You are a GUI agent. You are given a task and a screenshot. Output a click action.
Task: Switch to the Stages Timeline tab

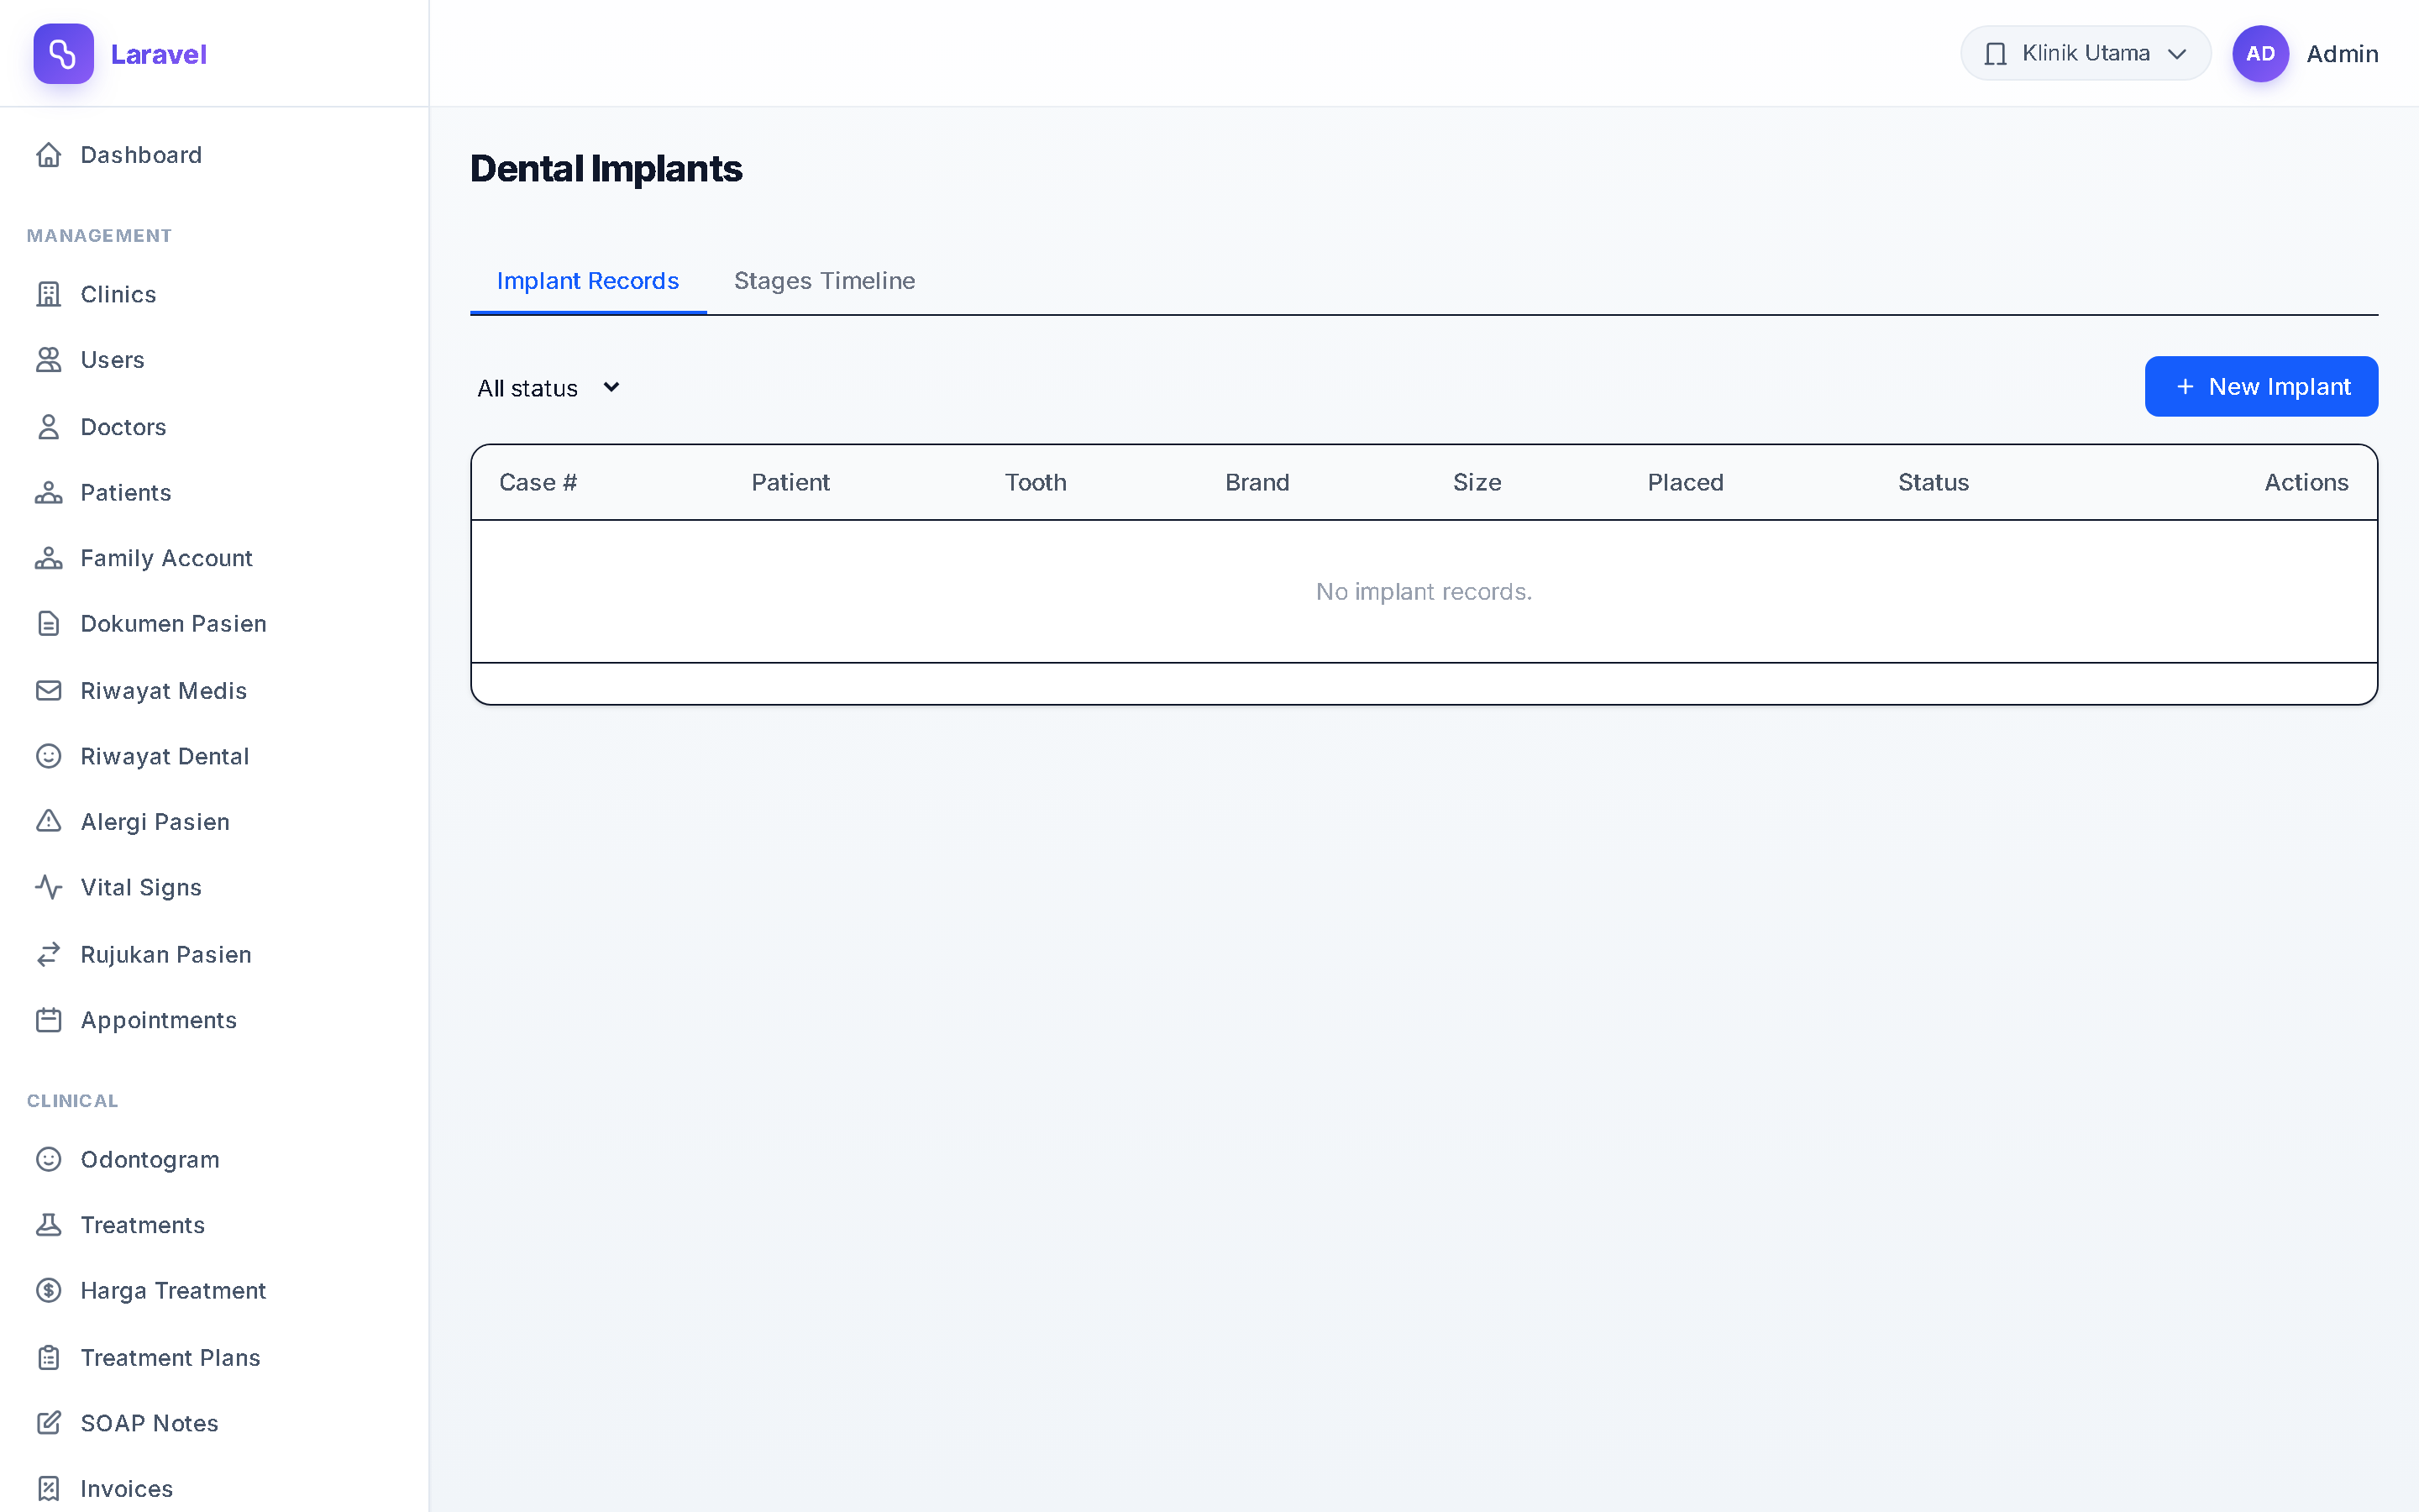pos(825,281)
